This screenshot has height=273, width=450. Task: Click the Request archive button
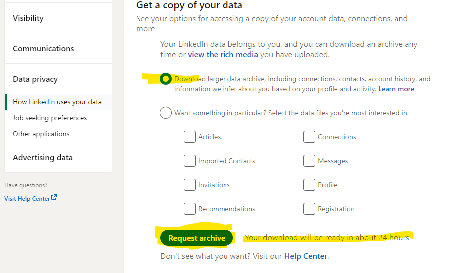[197, 238]
